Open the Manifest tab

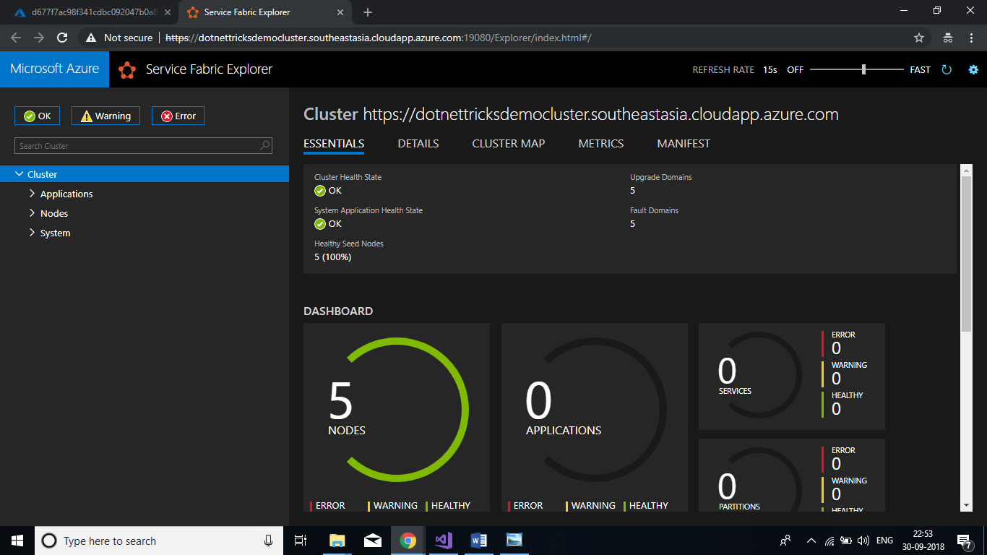(683, 144)
